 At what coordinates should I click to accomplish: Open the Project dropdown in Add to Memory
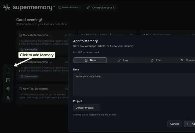87,108
